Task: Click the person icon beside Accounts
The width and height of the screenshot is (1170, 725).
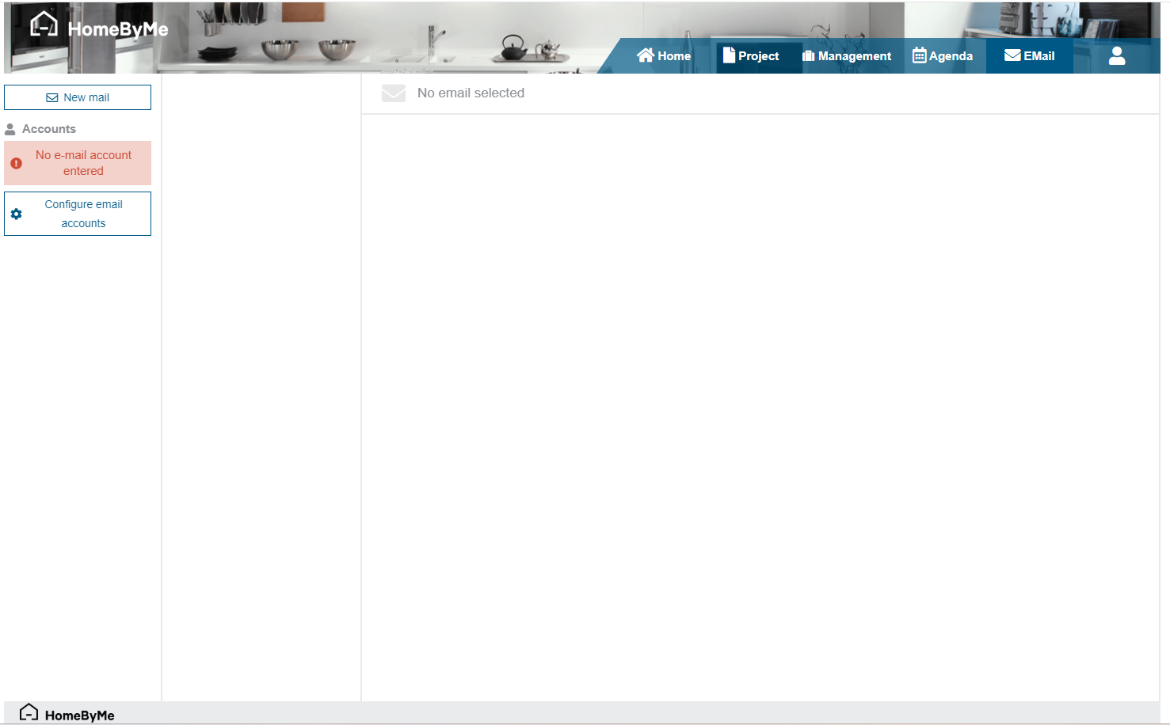Action: 10,129
